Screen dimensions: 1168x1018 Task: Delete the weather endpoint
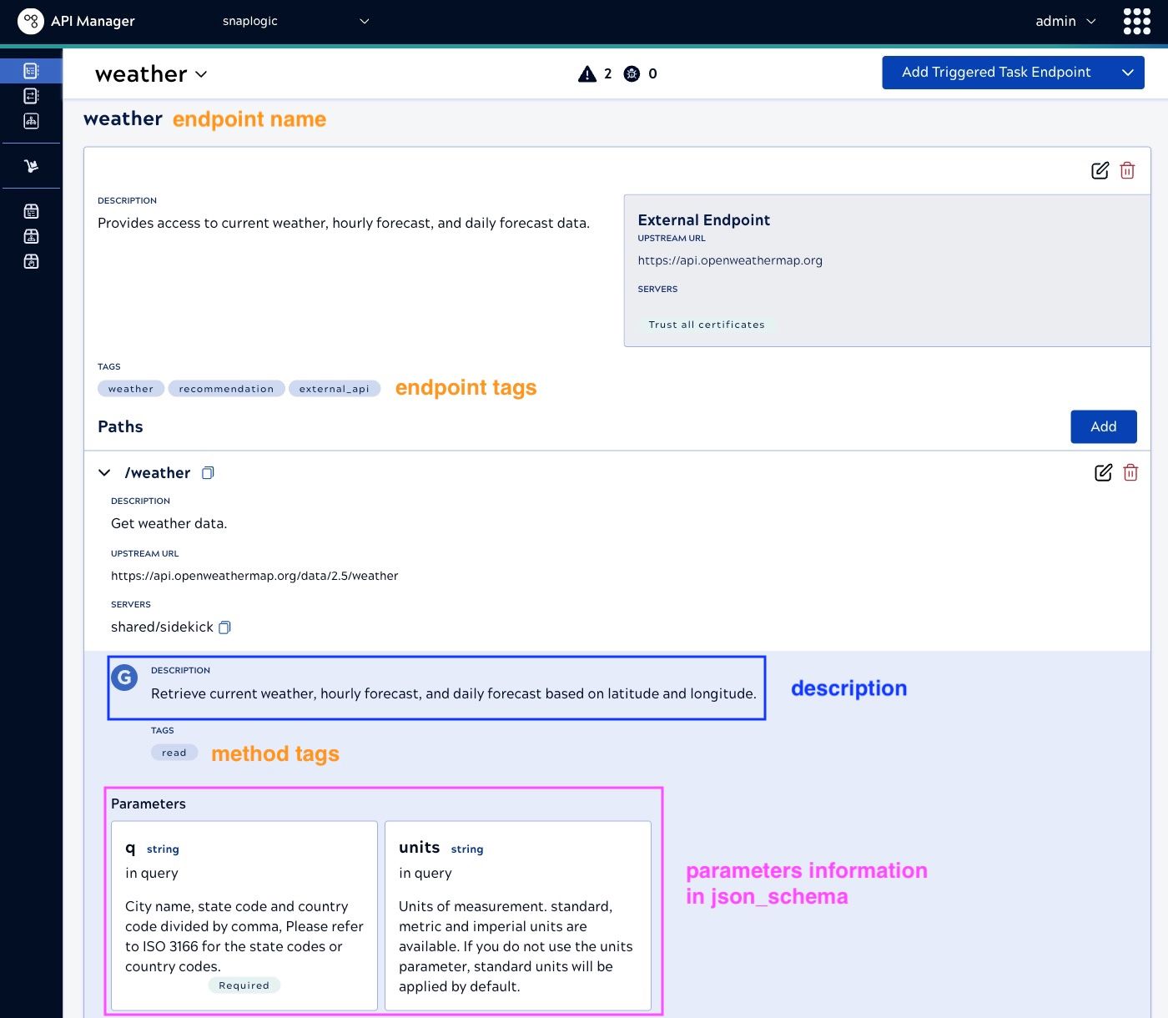pos(1127,170)
